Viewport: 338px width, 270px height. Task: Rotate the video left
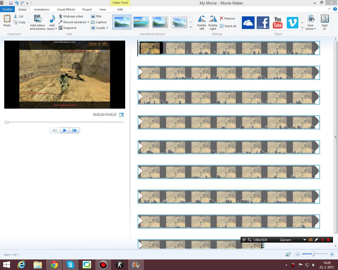[202, 23]
